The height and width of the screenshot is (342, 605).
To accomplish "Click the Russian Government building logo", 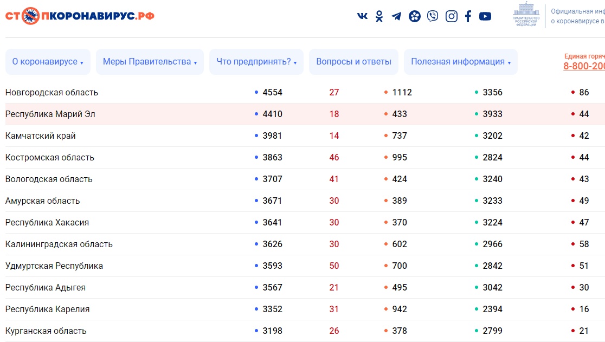I will (x=526, y=15).
